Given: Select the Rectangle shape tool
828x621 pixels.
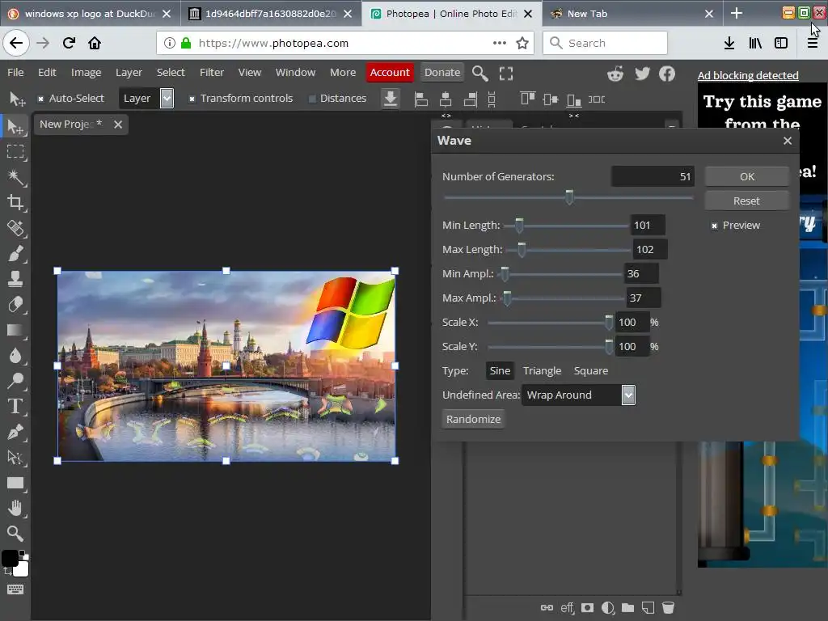Looking at the screenshot, I should tap(15, 483).
